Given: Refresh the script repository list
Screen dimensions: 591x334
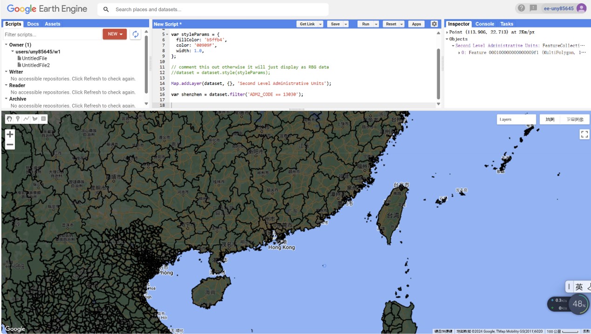Looking at the screenshot, I should pos(135,34).
